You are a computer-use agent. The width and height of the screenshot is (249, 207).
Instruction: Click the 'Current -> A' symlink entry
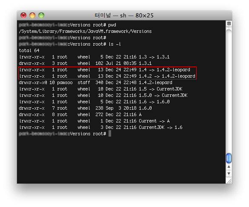click(154, 121)
